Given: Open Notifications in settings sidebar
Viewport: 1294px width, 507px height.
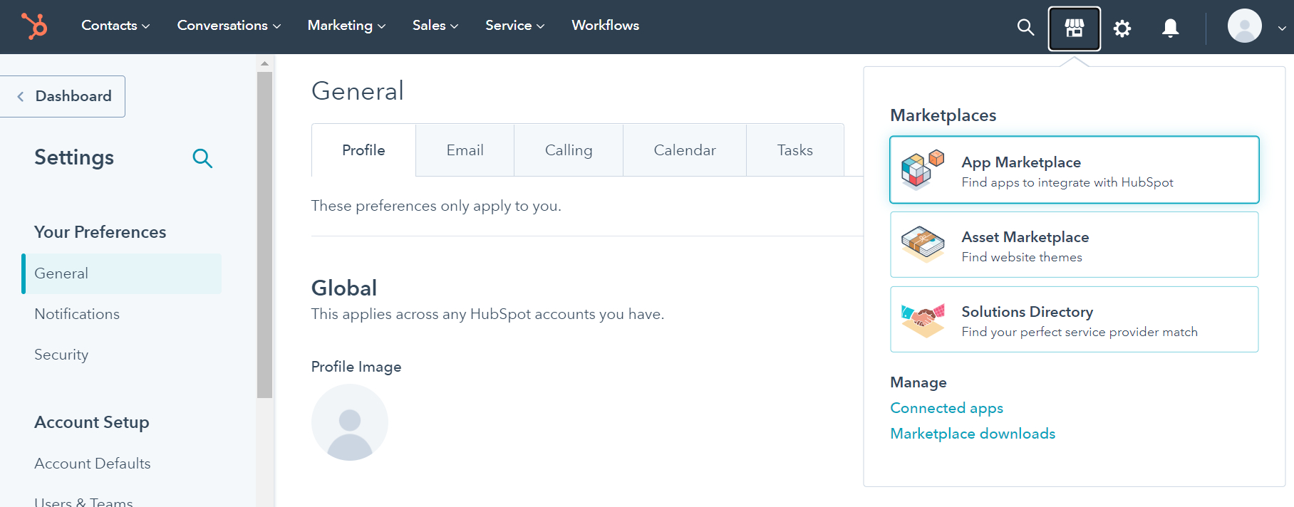Looking at the screenshot, I should pos(77,314).
